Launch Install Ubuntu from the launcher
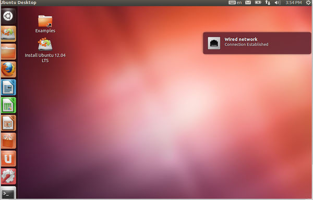 8,34
